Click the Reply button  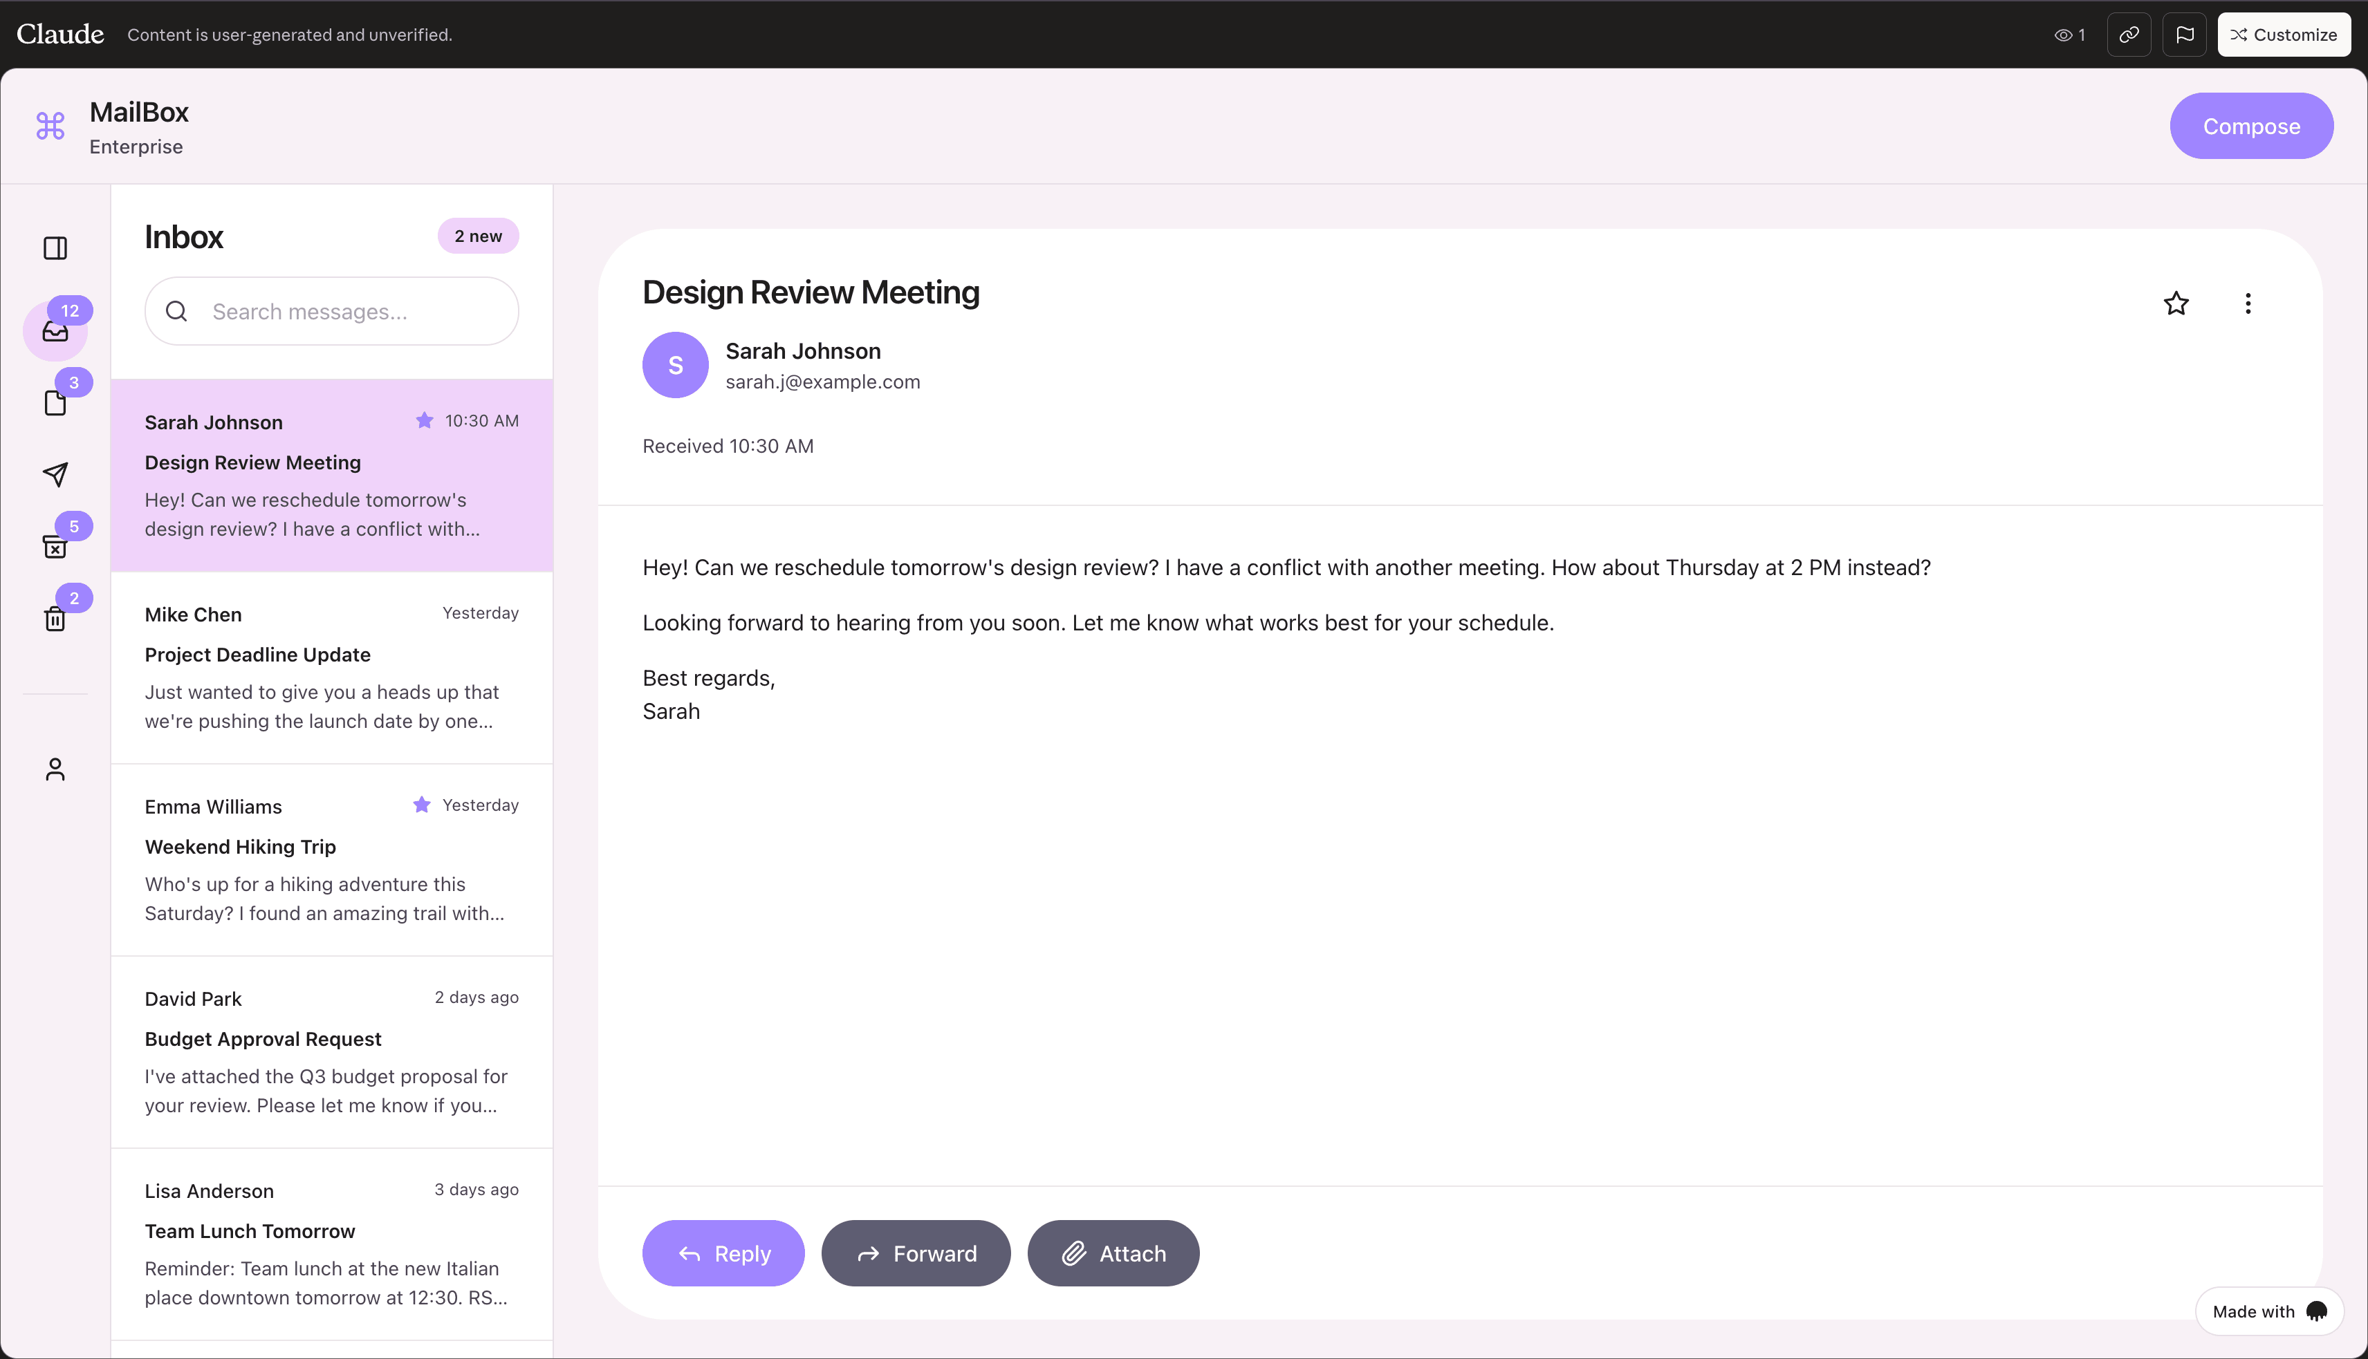click(723, 1253)
